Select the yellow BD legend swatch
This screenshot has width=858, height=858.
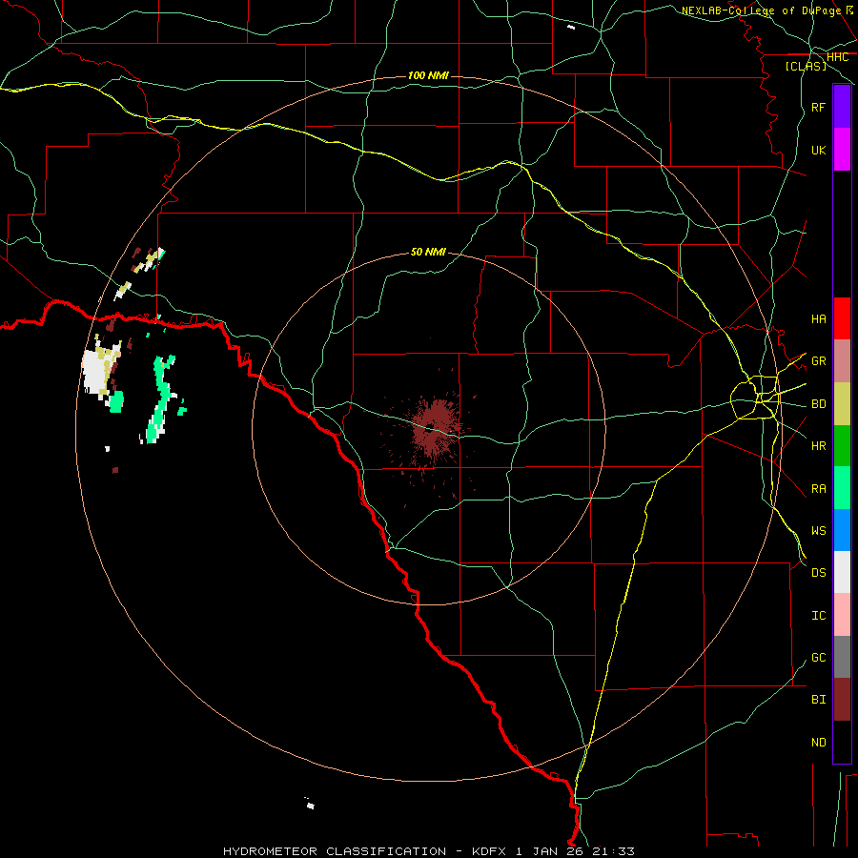[x=842, y=404]
